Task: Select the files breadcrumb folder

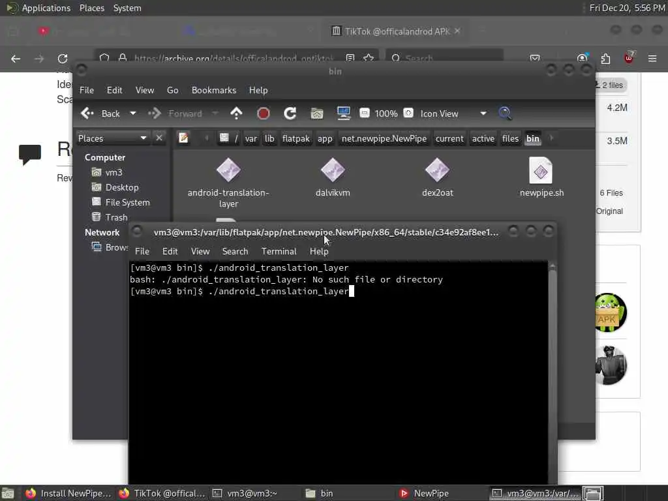Action: click(x=510, y=138)
